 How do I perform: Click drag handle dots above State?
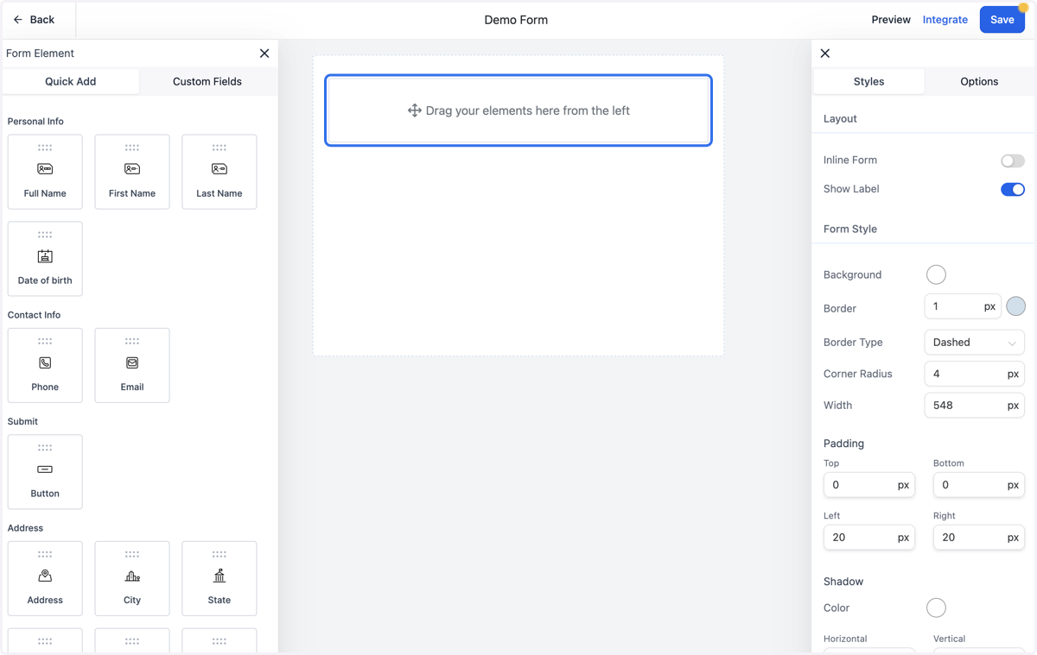[219, 554]
